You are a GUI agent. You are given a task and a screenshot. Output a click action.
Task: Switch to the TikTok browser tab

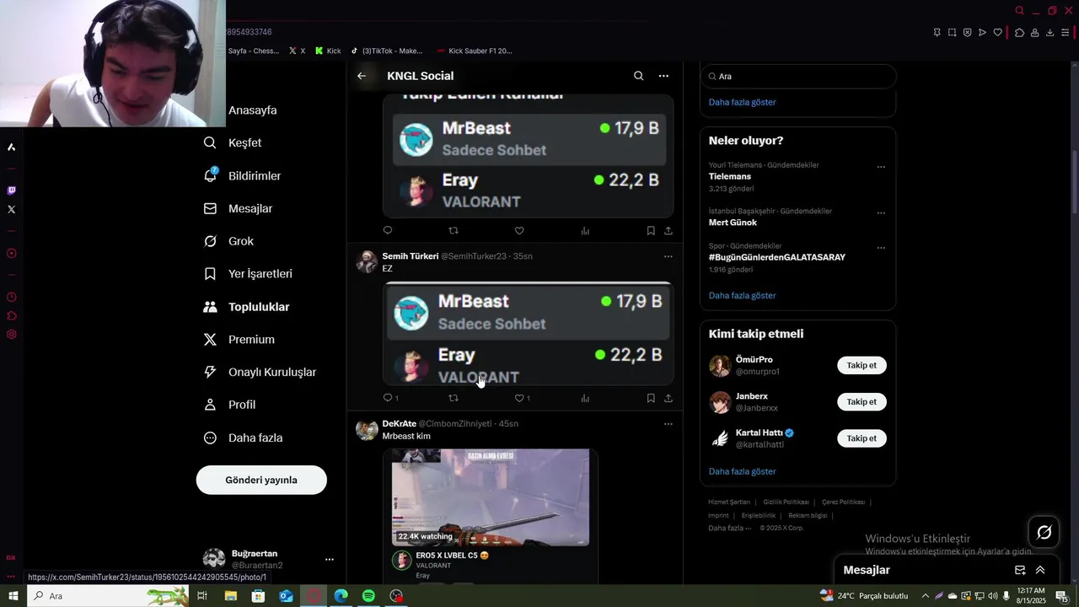pos(386,51)
